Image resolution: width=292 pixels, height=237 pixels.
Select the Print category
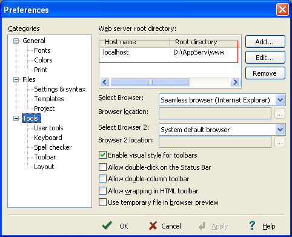pyautogui.click(x=41, y=70)
